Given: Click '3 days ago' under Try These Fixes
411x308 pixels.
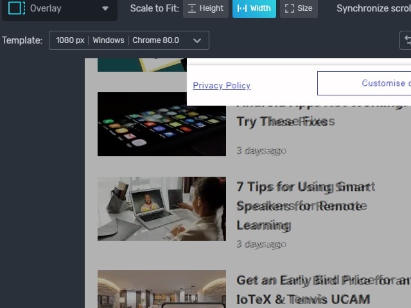Looking at the screenshot, I should 261,151.
